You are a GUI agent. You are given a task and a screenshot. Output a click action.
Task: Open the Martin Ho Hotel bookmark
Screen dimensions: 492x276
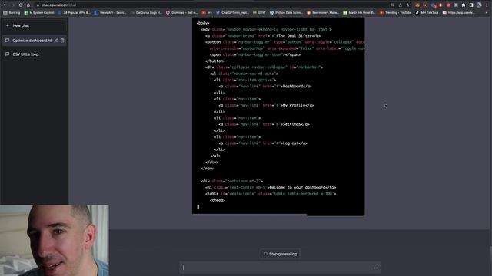click(x=359, y=13)
